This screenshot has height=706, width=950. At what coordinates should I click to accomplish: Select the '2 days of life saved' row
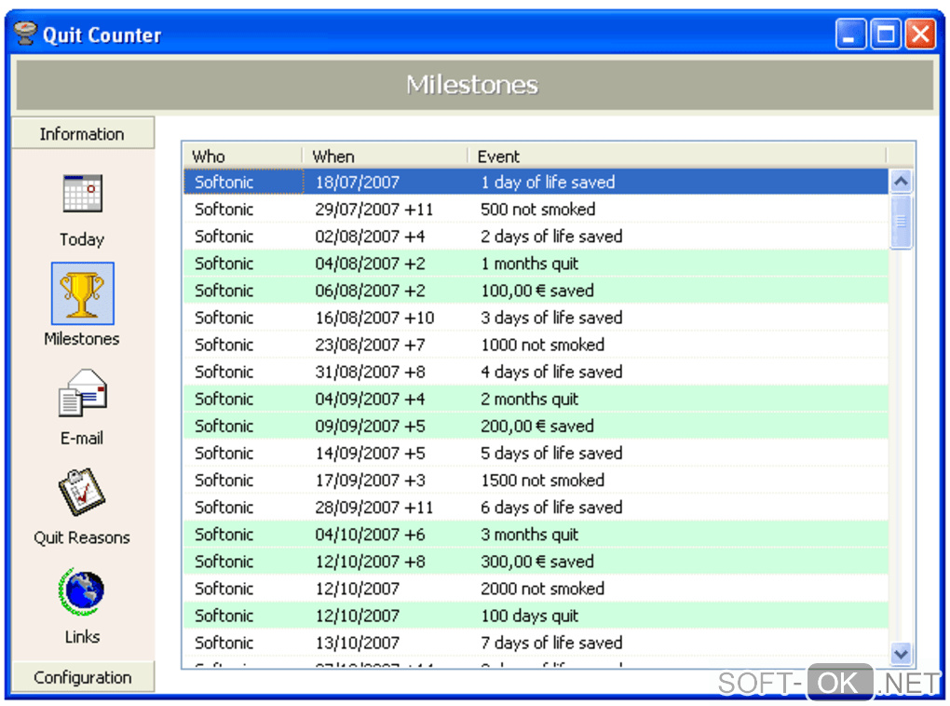(536, 237)
